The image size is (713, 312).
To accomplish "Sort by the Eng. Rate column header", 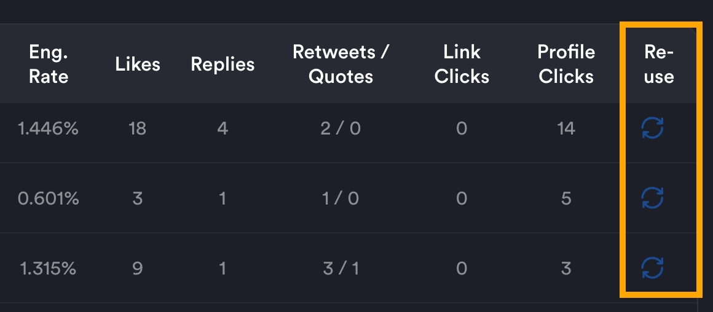I will (49, 64).
